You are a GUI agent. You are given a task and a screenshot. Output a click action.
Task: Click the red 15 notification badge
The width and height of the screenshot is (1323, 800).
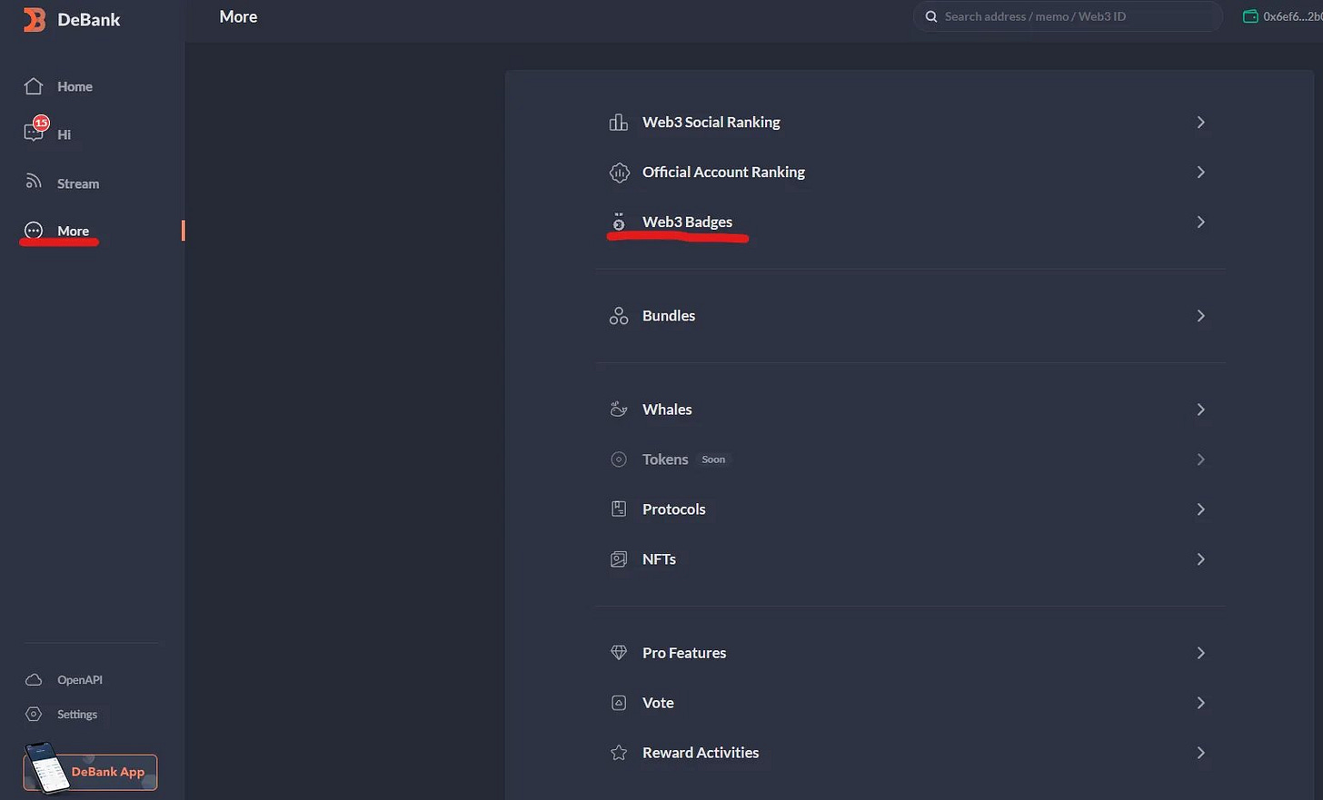point(41,123)
